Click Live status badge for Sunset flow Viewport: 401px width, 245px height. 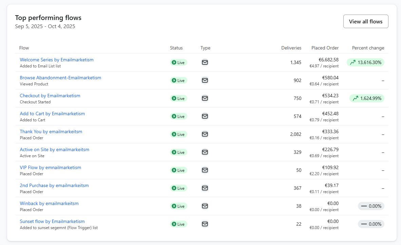(178, 224)
